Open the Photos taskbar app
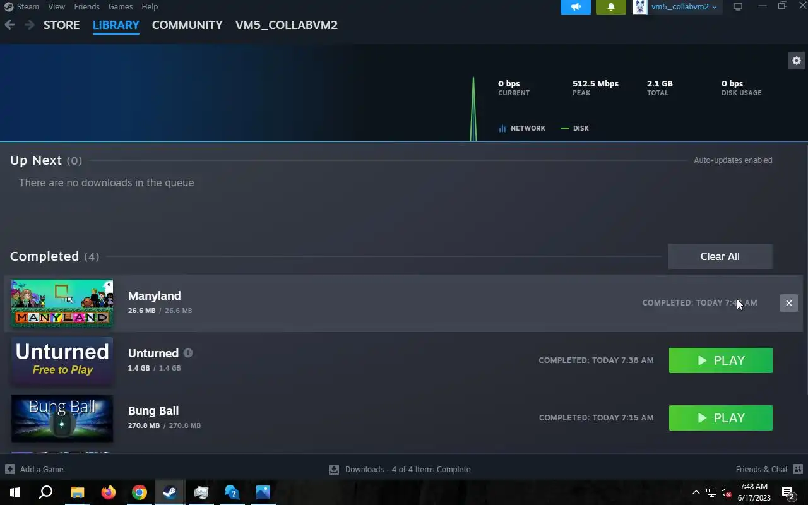This screenshot has height=505, width=808. (x=263, y=492)
